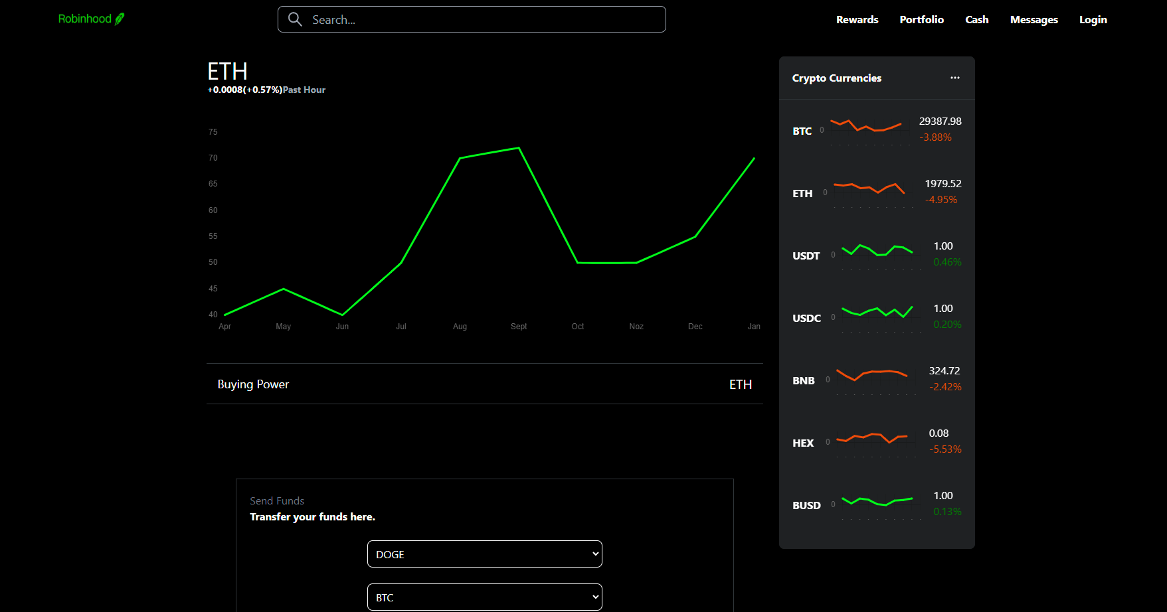Go to the Cash page
This screenshot has width=1167, height=612.
coord(976,20)
